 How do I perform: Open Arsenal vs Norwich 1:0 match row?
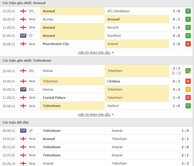96,27
